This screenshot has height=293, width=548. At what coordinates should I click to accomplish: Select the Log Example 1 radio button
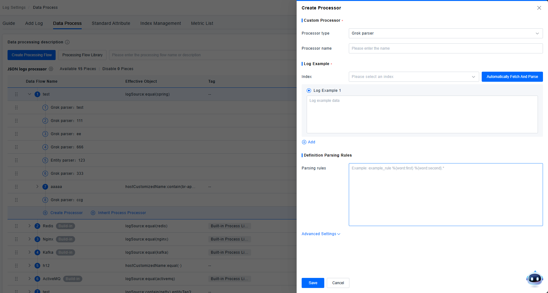(309, 91)
